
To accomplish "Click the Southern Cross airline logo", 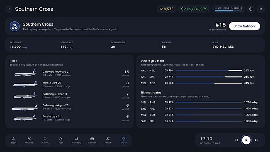I will point(15,26).
